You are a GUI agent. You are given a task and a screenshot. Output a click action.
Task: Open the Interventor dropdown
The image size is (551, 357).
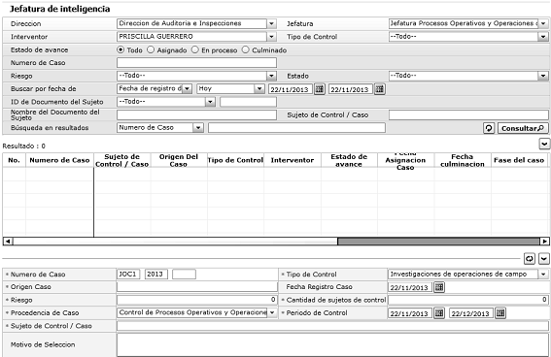point(271,37)
